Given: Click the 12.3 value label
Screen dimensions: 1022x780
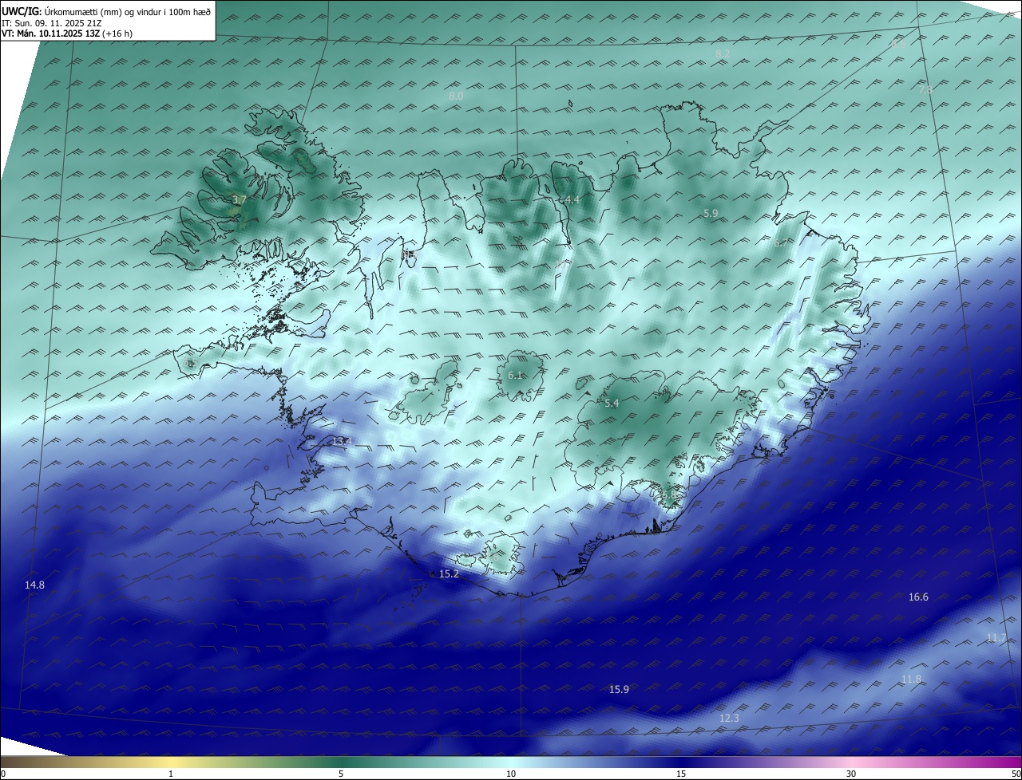Looking at the screenshot, I should [x=729, y=719].
